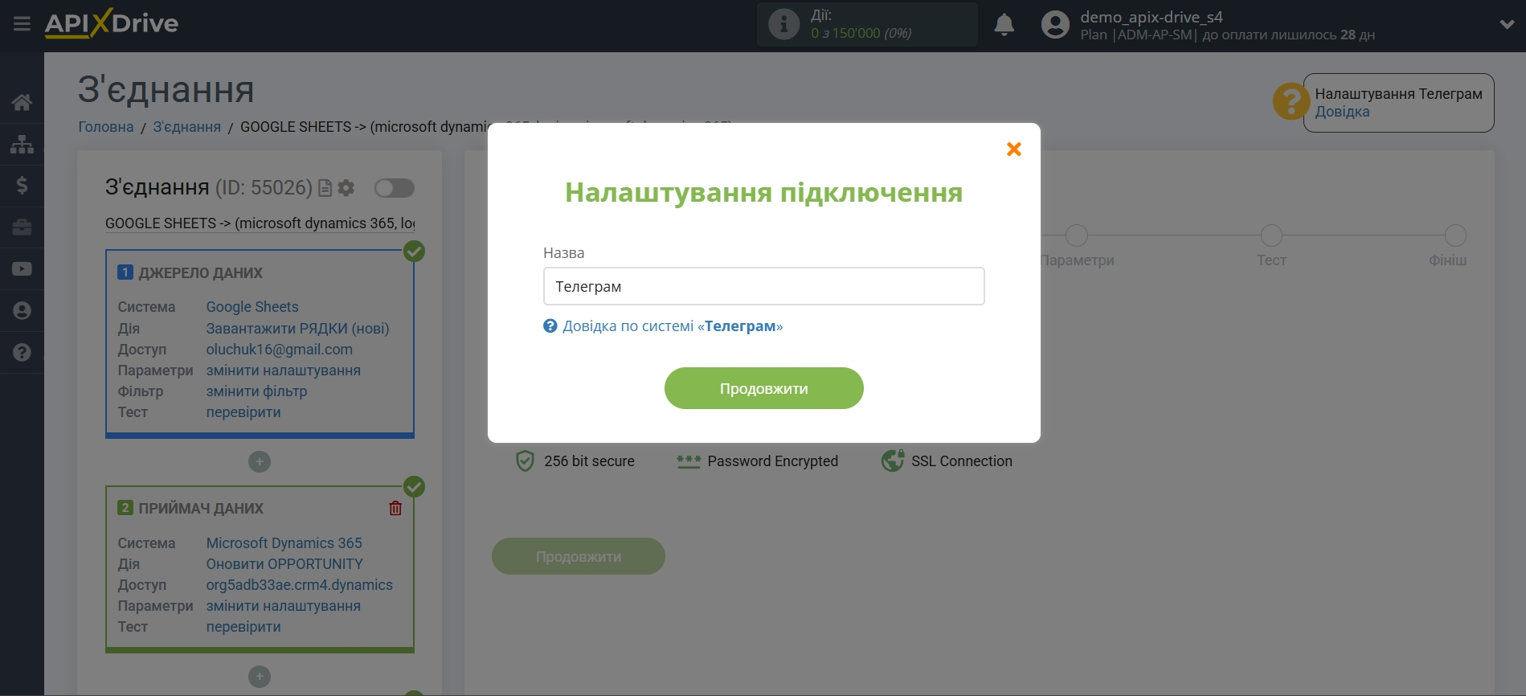Click the connection name GOOGLE SHEETS -> (microsoft dynamics 365

pyautogui.click(x=260, y=223)
